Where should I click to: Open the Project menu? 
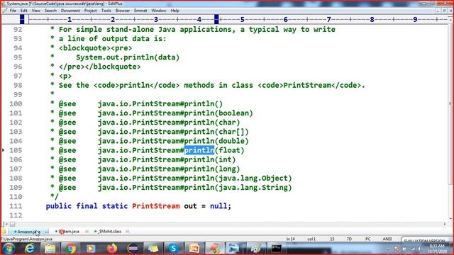[x=90, y=11]
